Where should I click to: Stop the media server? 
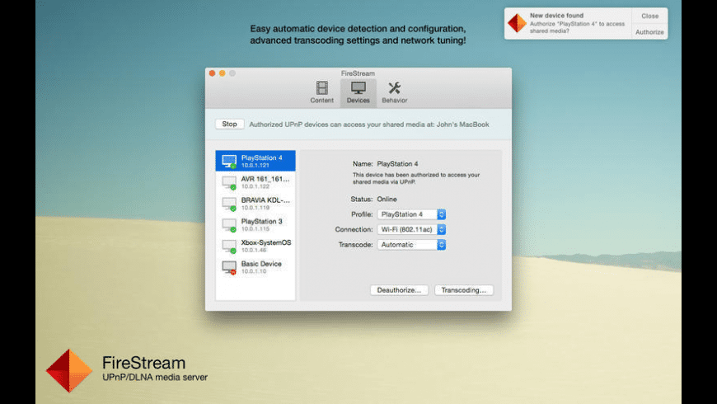[x=230, y=124]
